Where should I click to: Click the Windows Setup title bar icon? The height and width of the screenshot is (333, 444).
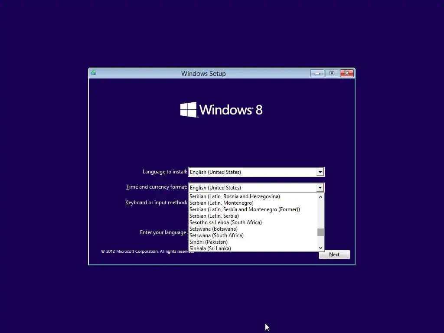click(94, 73)
